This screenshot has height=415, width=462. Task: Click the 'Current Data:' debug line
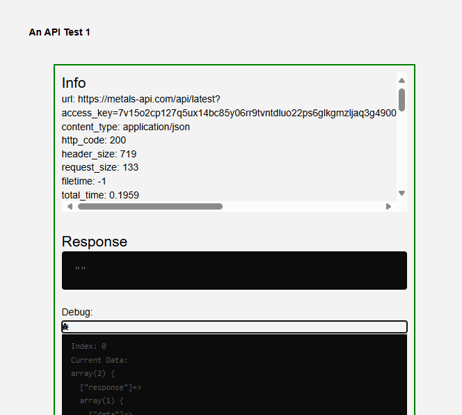point(99,360)
